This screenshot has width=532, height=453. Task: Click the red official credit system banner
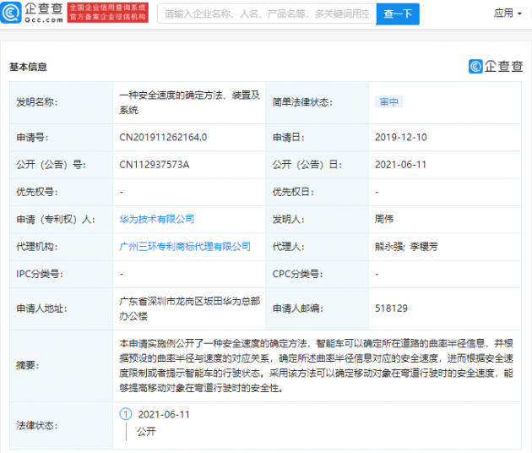click(108, 13)
